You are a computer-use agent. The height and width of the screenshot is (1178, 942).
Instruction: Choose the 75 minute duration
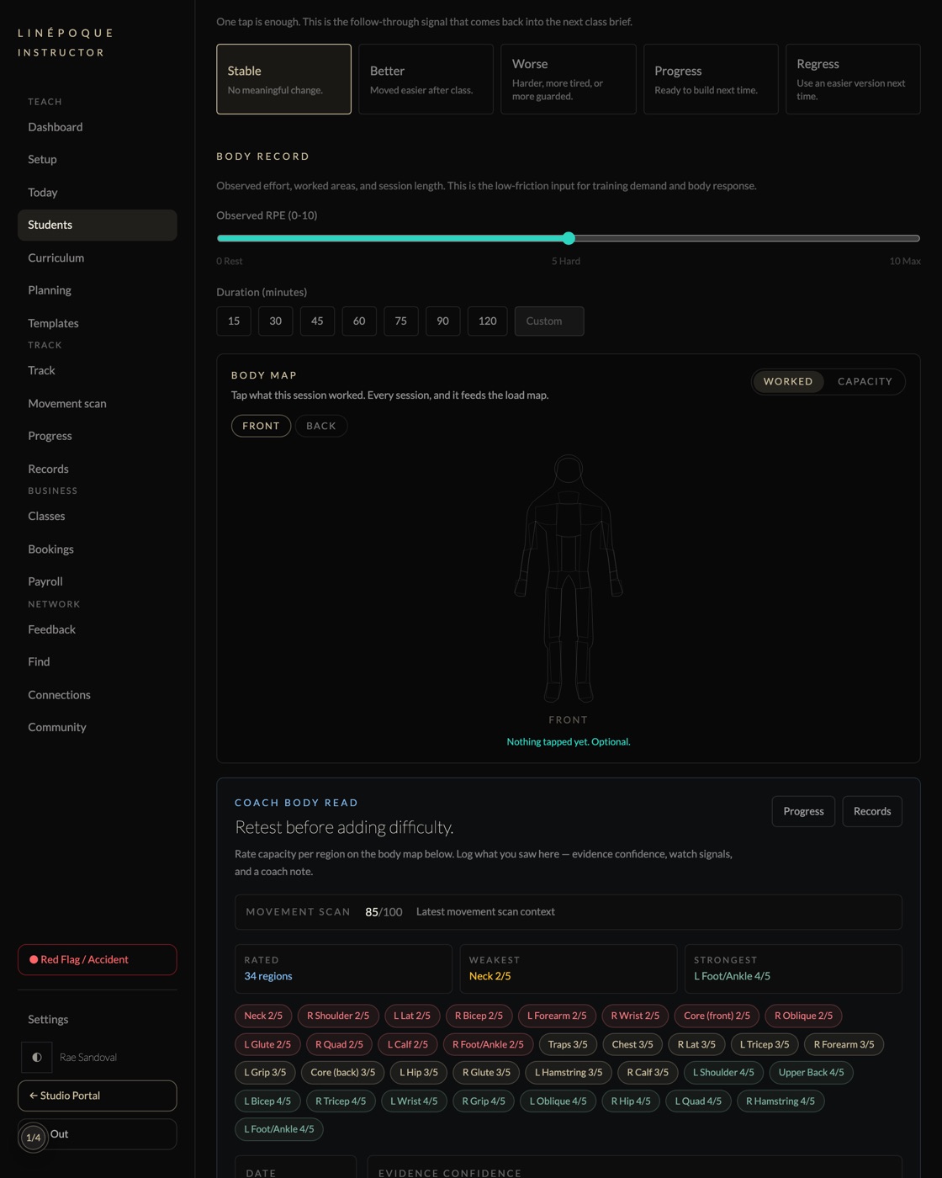pos(401,321)
